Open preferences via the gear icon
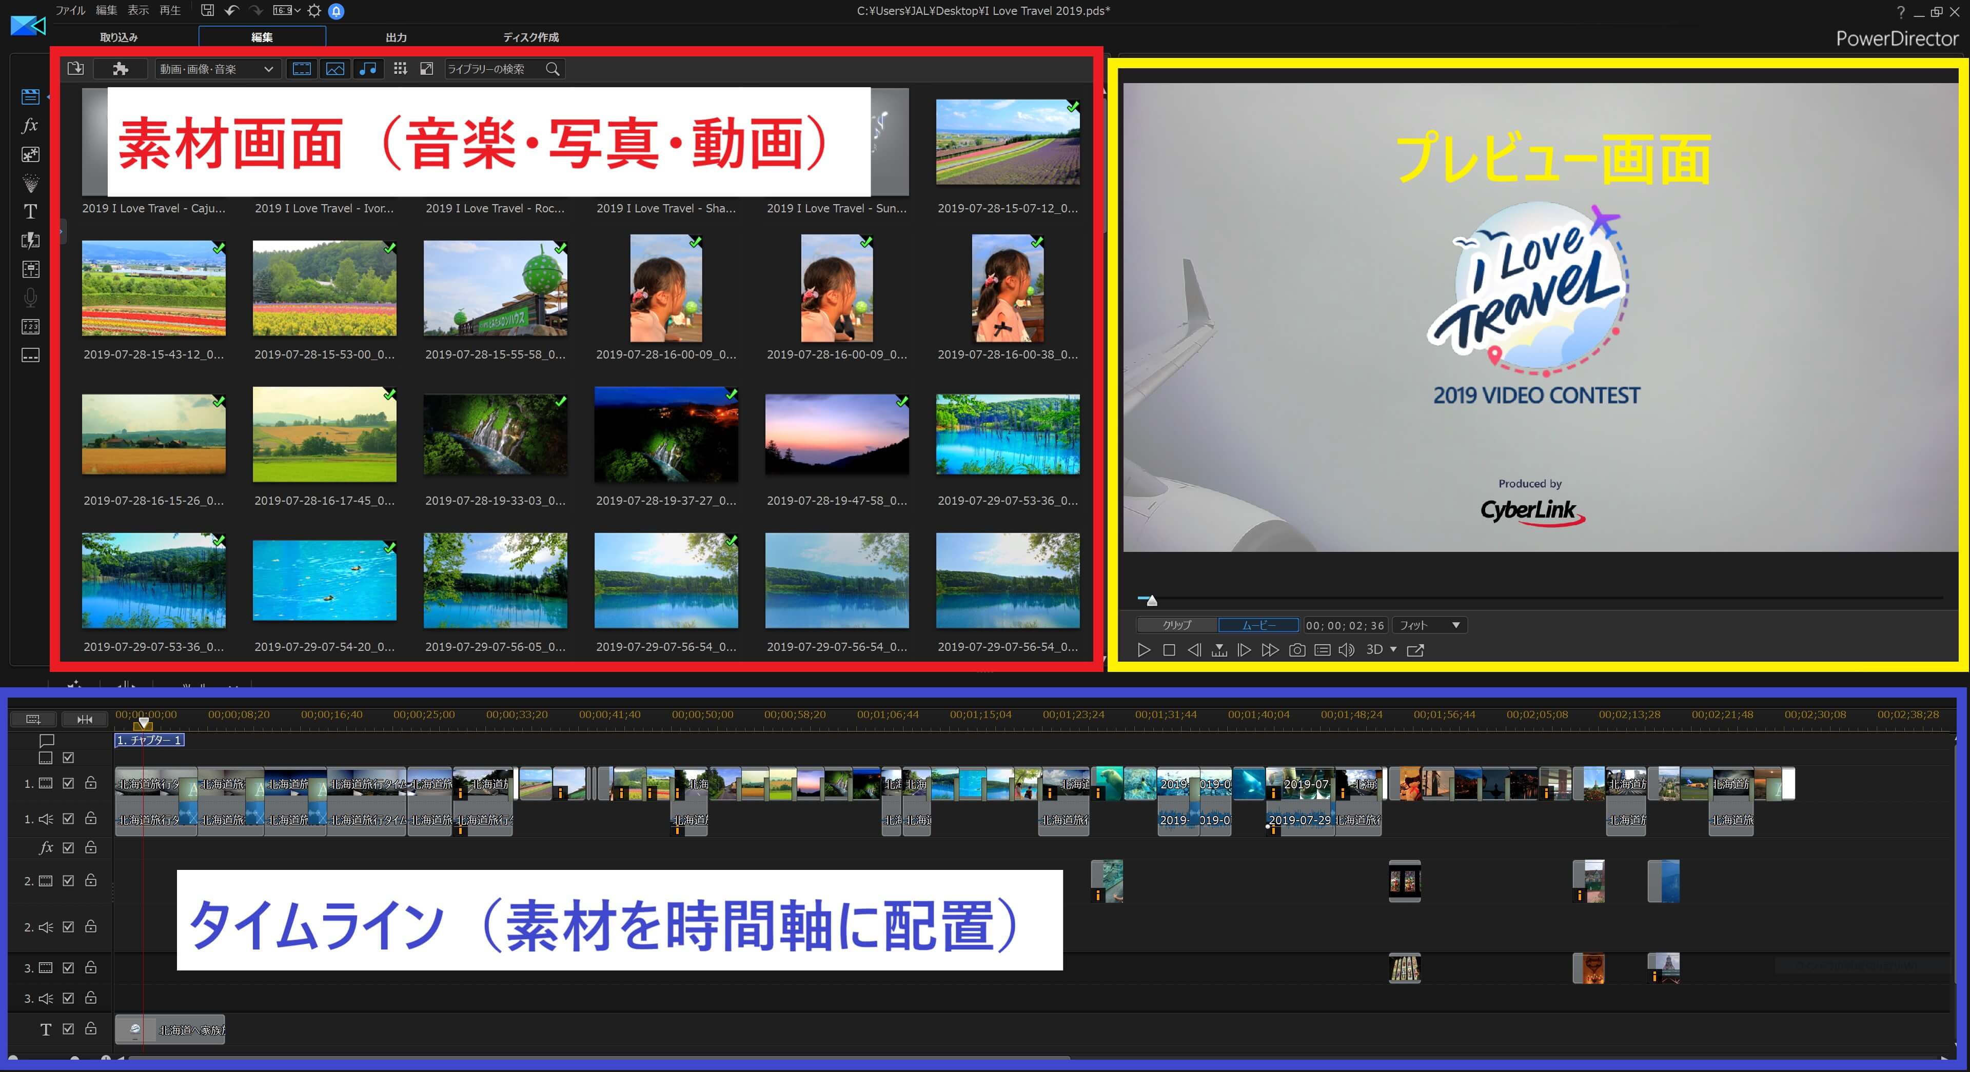This screenshot has height=1072, width=1970. tap(314, 11)
